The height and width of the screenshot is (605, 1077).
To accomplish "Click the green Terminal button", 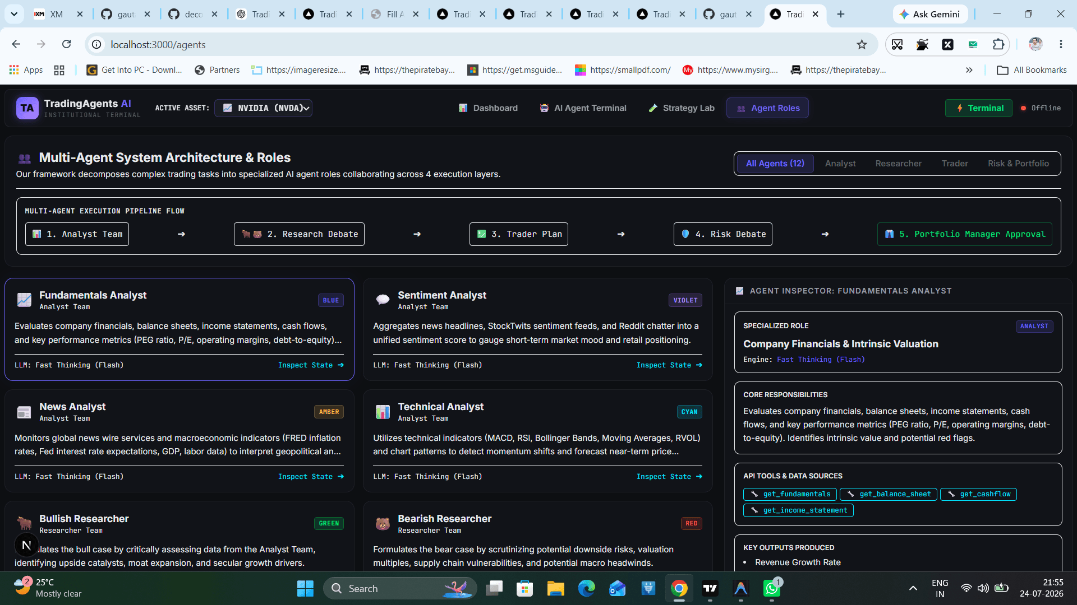I will (979, 108).
